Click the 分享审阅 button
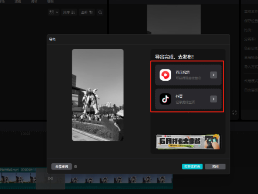Viewport: 258px width, 194px height. point(62,167)
